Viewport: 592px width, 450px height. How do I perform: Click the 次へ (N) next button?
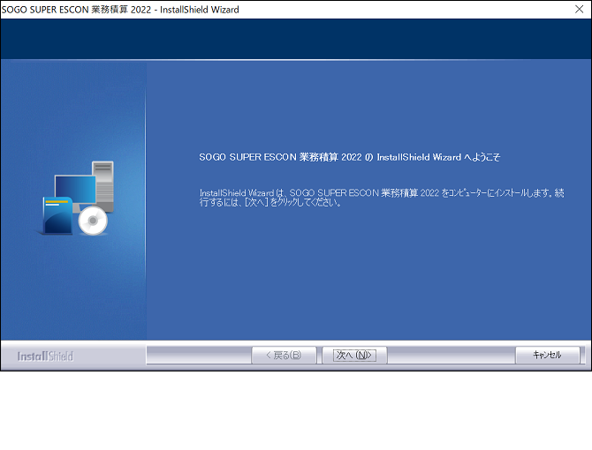click(x=354, y=355)
